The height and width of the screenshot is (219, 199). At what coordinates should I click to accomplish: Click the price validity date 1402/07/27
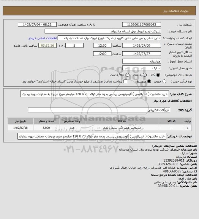[x=142, y=54]
